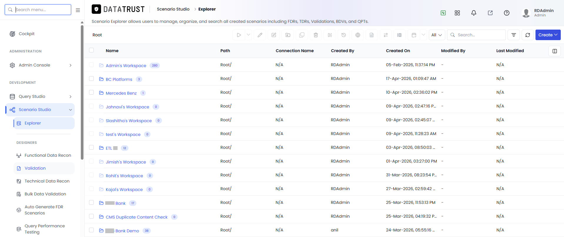Viewport: 564px width, 237px height.
Task: Click the delete trash icon in toolbar
Action: point(316,35)
